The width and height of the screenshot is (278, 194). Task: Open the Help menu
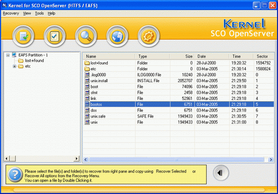tap(52, 13)
